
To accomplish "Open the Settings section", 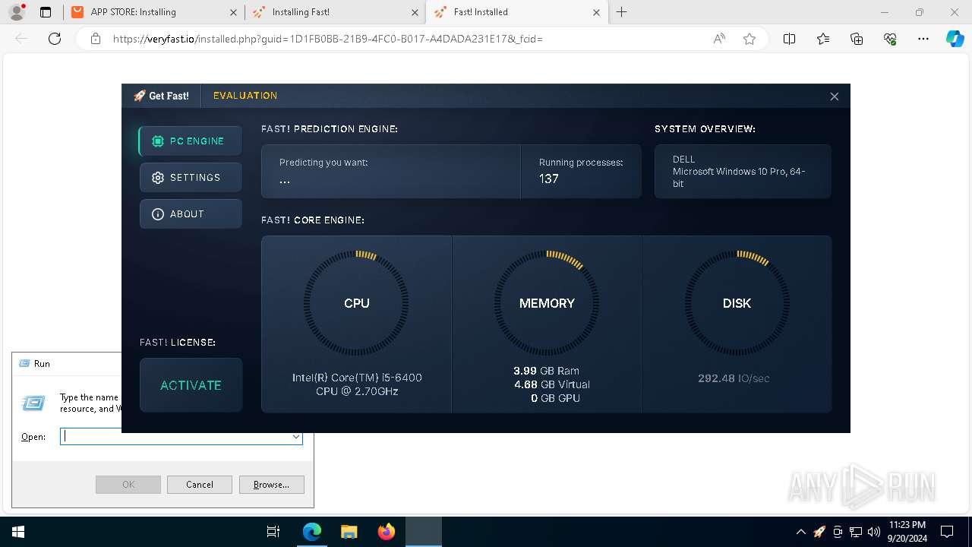I will tap(191, 178).
